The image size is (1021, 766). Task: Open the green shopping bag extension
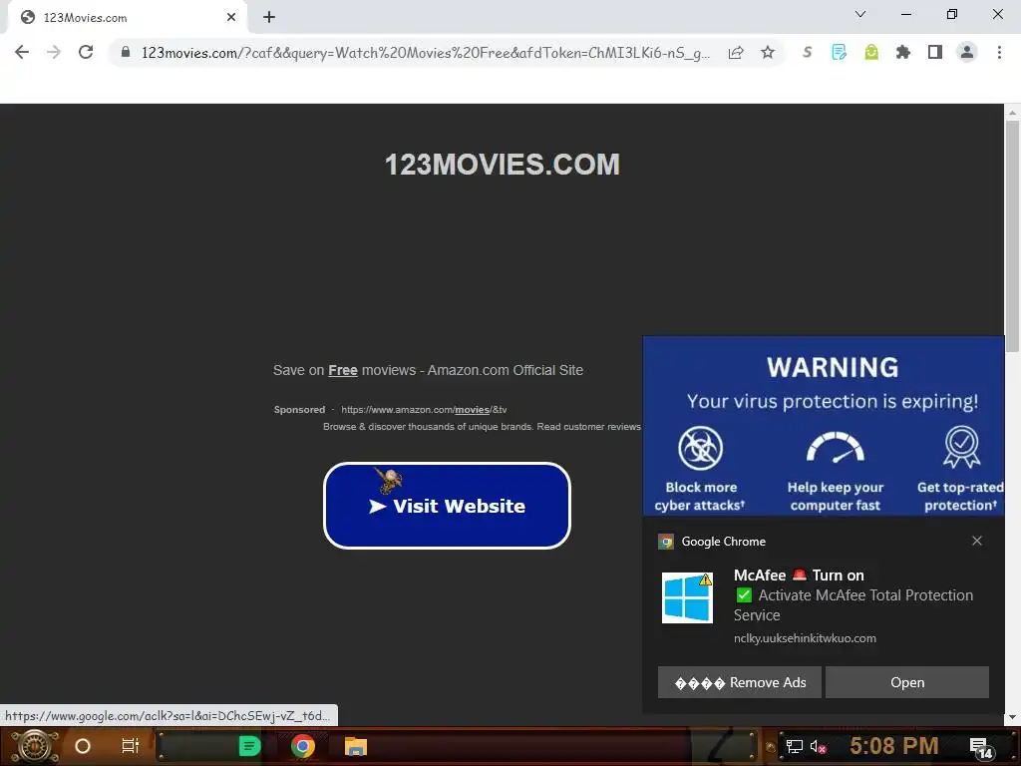871,52
